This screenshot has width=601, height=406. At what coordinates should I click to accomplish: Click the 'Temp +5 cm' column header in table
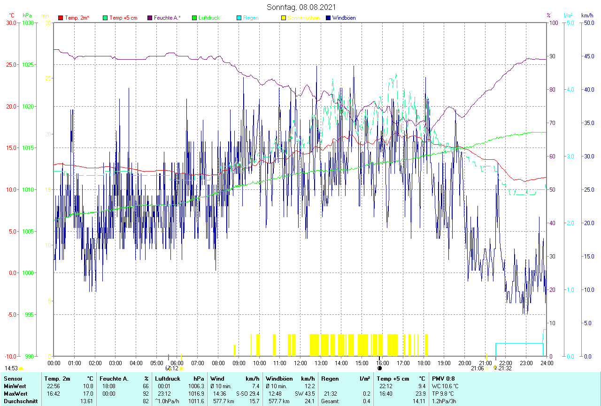coord(393,378)
